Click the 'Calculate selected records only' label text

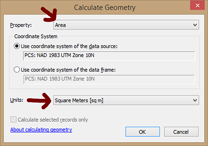click(53, 120)
